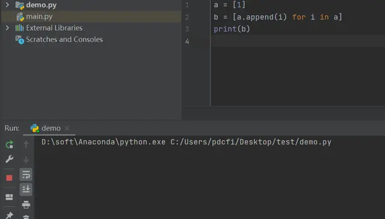Place cursor on print(b) code line

pyautogui.click(x=232, y=29)
